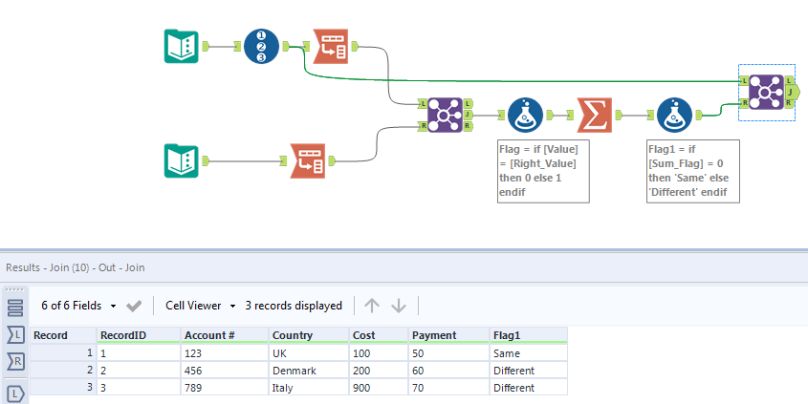Show right input anchor results

coord(15,361)
